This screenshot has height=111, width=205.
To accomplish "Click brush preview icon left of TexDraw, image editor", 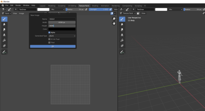I will tap(16, 9).
